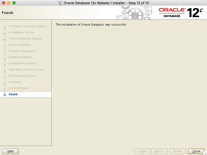Click the grayed-out Next button

click(x=159, y=151)
